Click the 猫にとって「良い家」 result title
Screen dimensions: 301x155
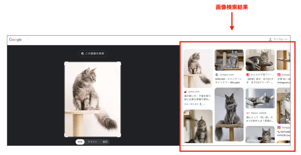click(260, 119)
